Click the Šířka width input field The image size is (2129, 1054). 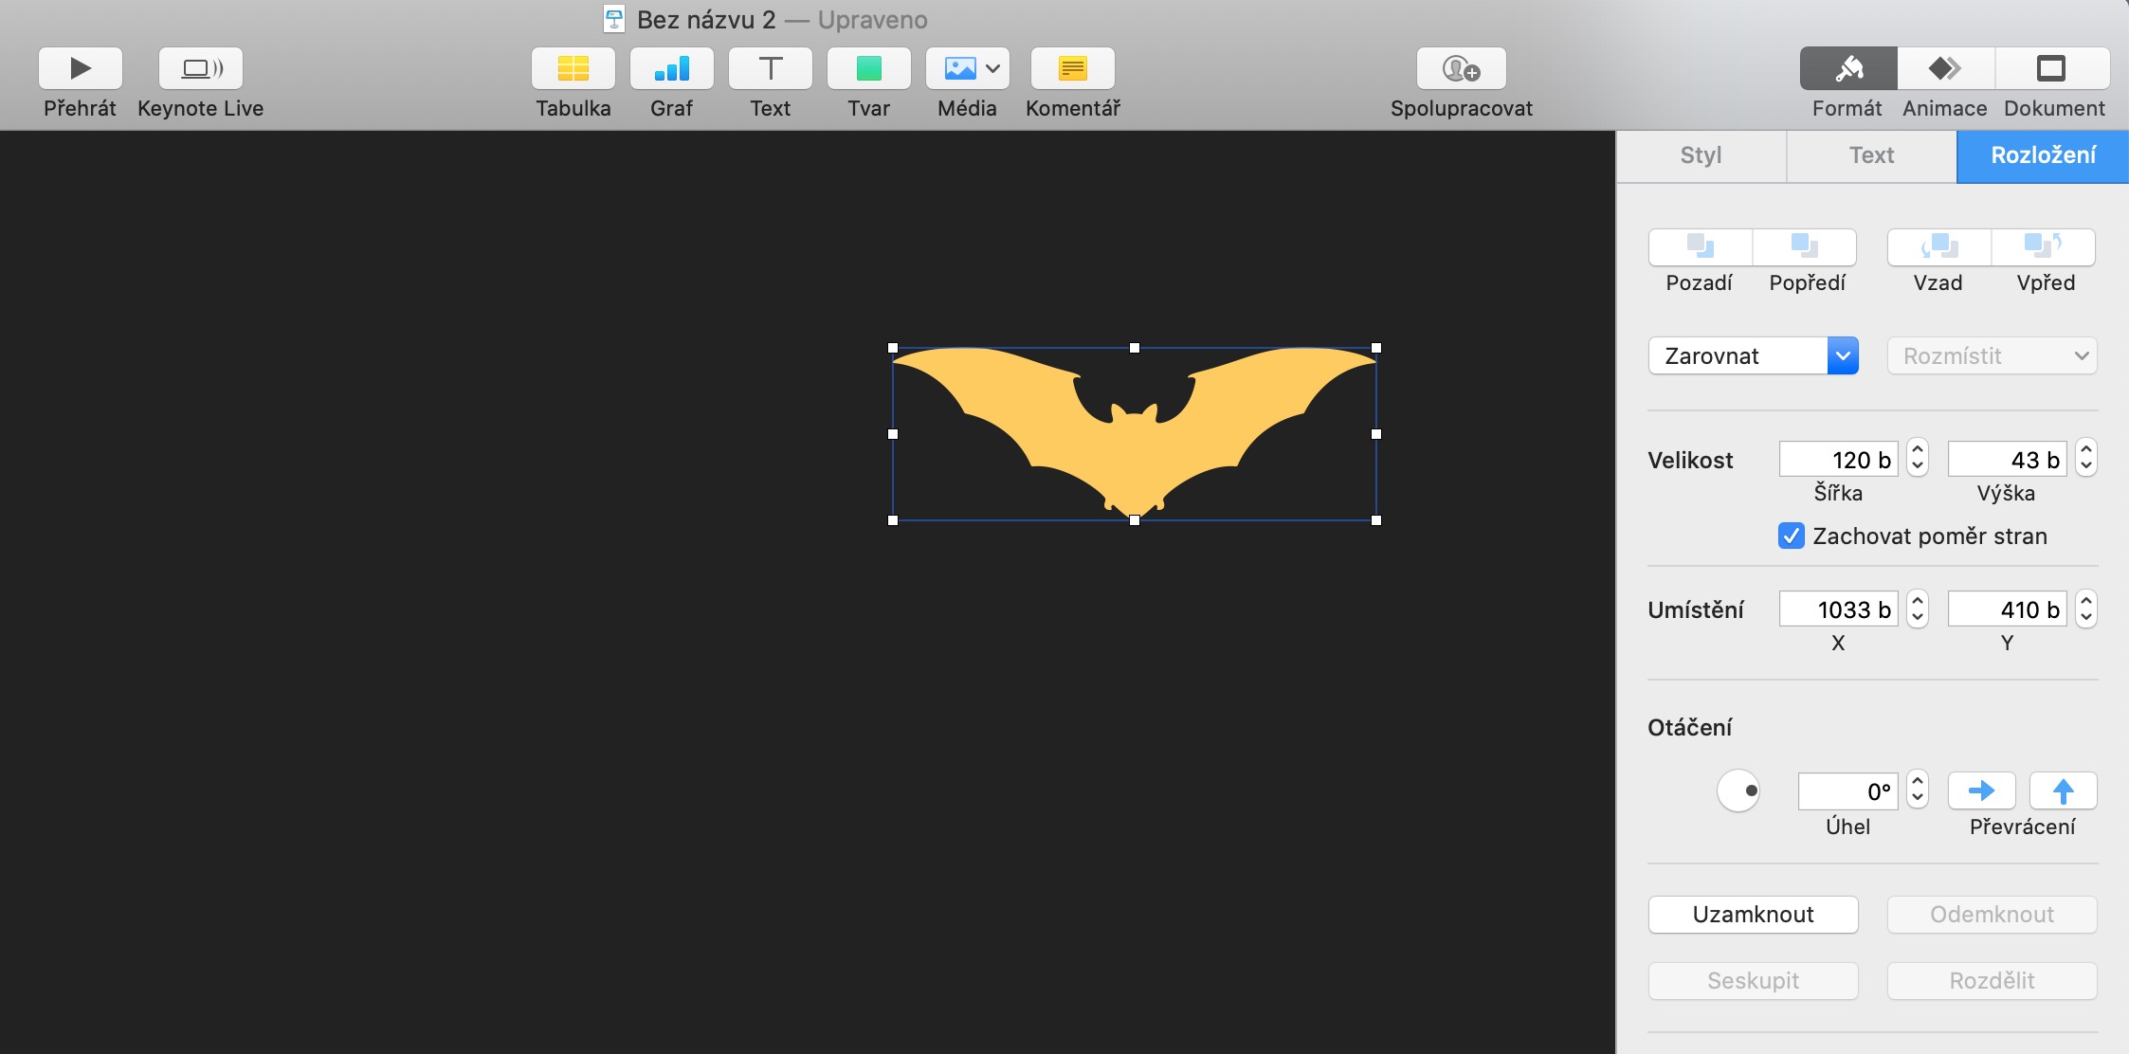coord(1838,460)
